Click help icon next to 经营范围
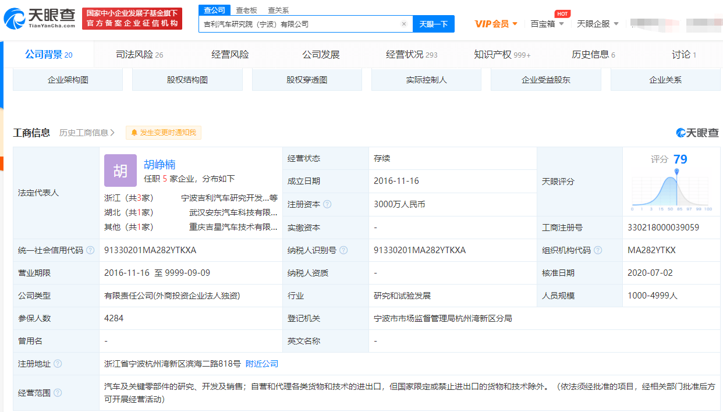 [58, 393]
